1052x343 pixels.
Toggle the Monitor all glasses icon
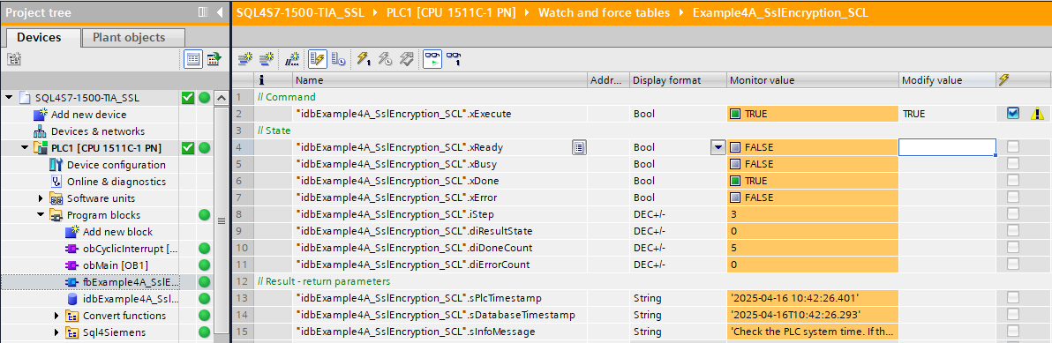(x=432, y=59)
